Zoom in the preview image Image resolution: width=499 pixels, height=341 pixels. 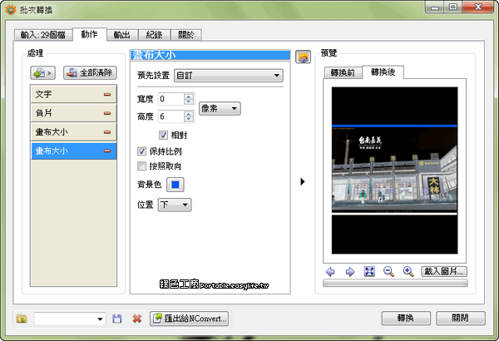(408, 271)
